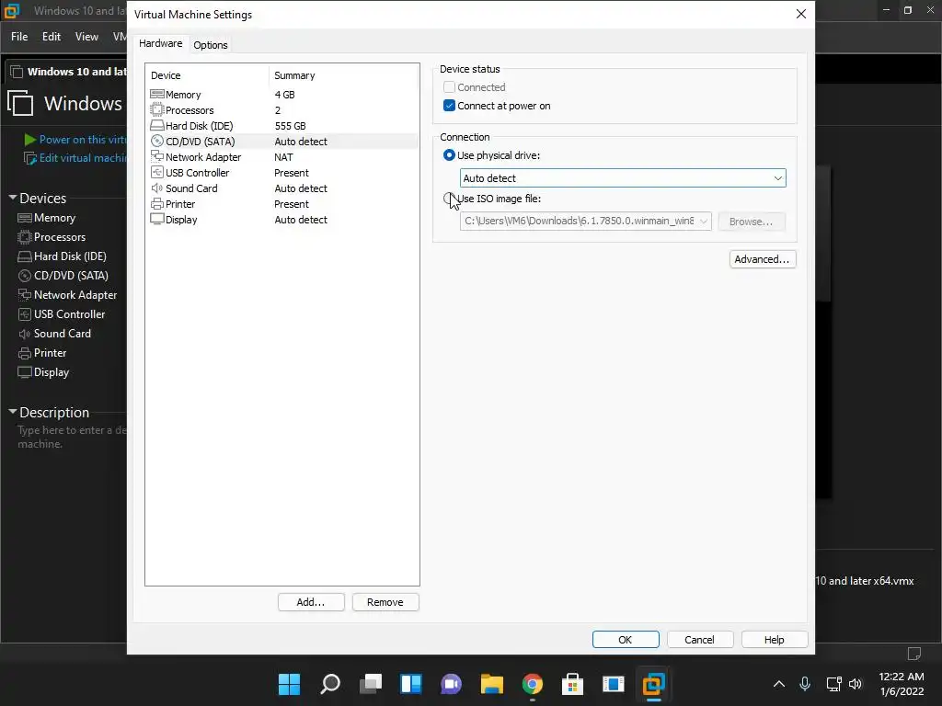This screenshot has width=942, height=706.
Task: Click the green Power on play icon
Action: pyautogui.click(x=30, y=140)
